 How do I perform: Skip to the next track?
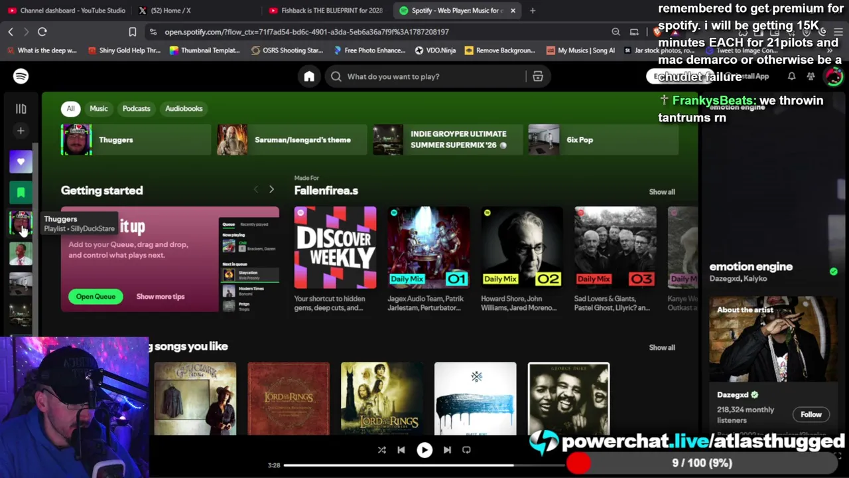(x=447, y=450)
